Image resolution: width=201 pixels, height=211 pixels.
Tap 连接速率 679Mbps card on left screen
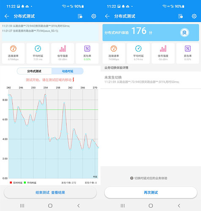pos(13,53)
